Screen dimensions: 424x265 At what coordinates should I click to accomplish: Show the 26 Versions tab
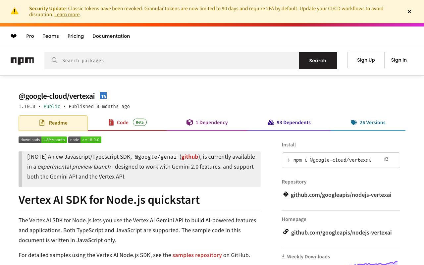pyautogui.click(x=368, y=123)
